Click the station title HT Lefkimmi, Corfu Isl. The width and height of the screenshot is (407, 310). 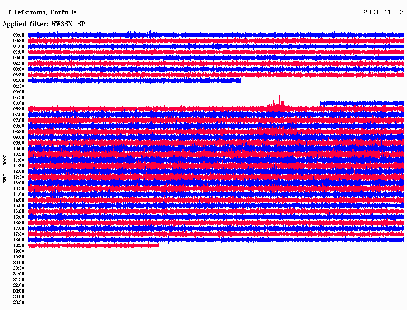[x=42, y=12]
